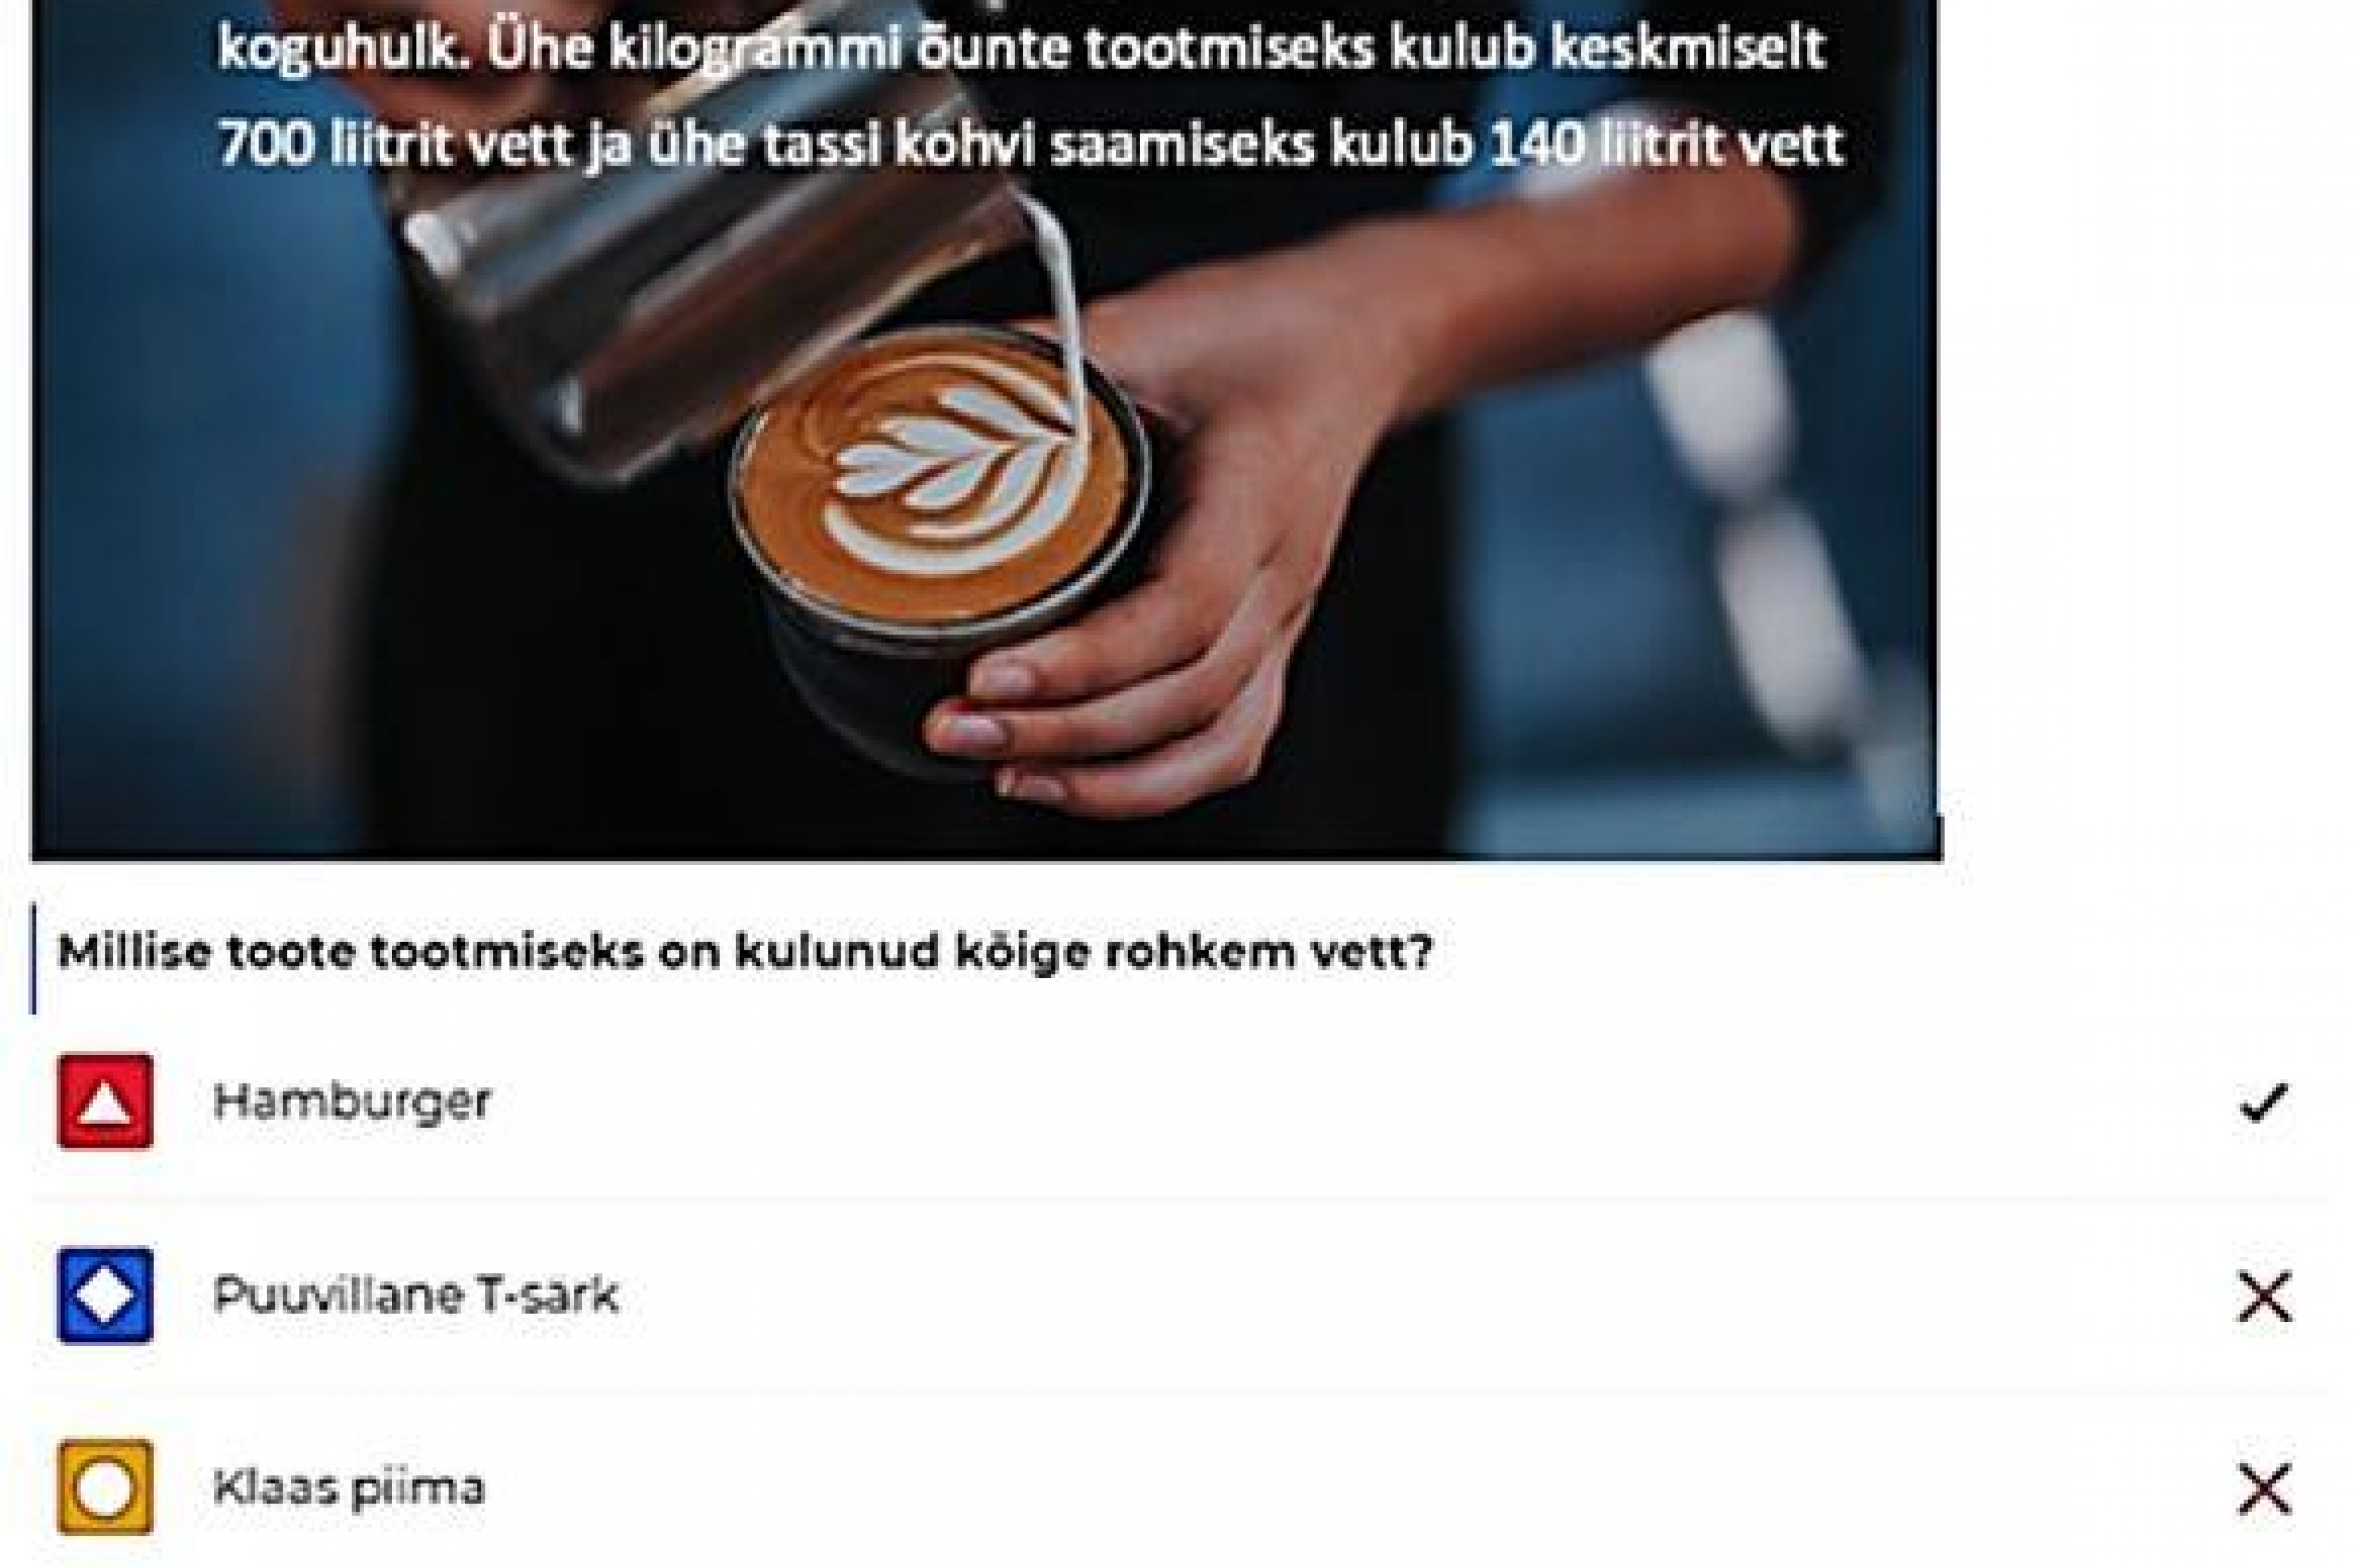
Task: Click the X mark next to Puuvillane T-särk
Action: point(2264,1297)
